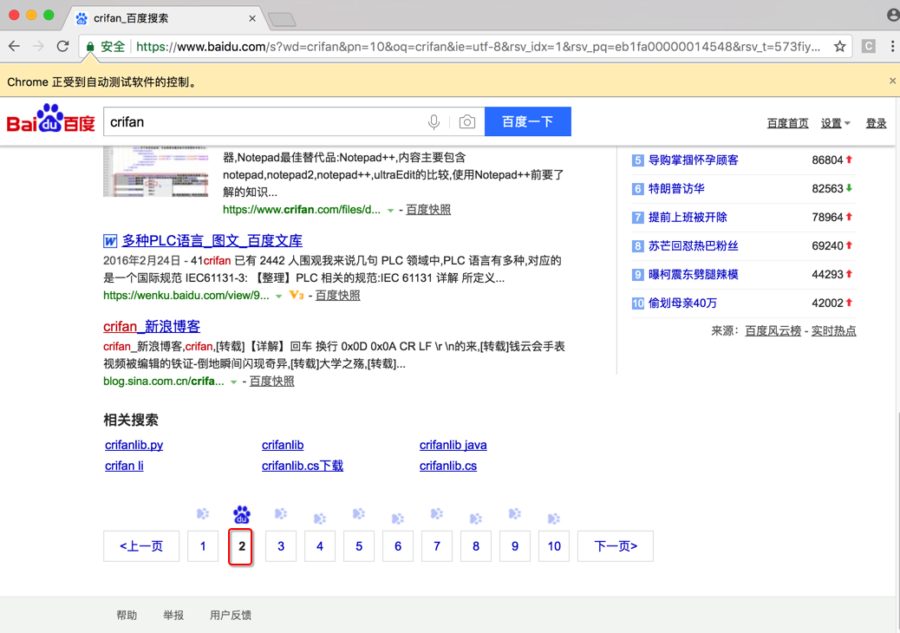
Task: Open related search crifanlib.py
Action: (134, 445)
